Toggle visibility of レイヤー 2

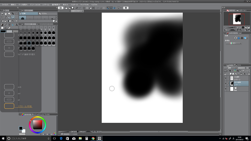(x=225, y=78)
